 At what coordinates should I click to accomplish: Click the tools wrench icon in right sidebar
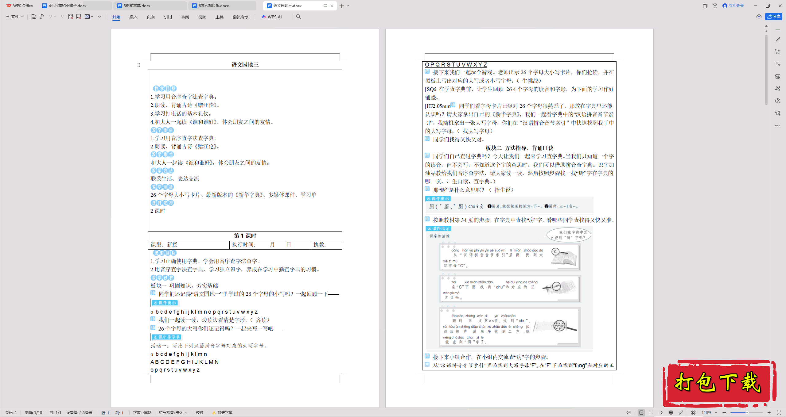(x=778, y=89)
